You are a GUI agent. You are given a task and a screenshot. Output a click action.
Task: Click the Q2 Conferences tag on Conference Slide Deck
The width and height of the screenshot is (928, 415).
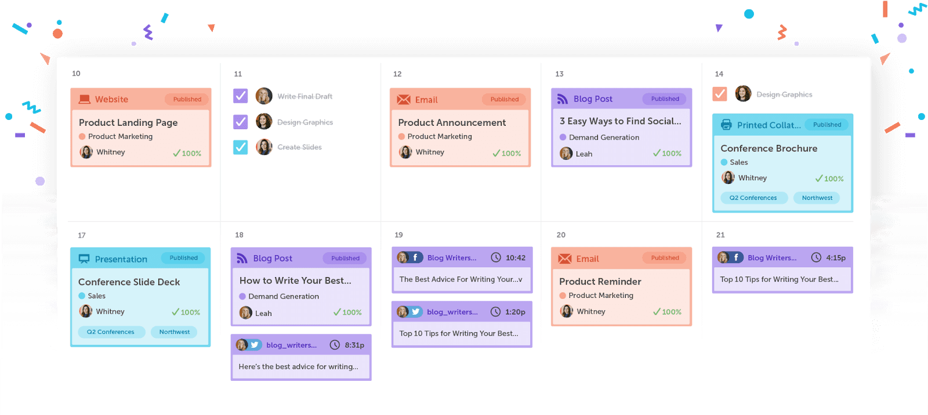tap(111, 332)
